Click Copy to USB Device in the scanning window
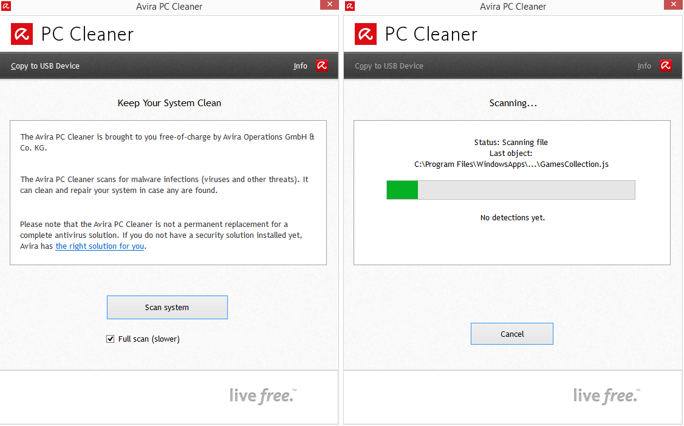Viewport: 684px width, 426px height. [x=389, y=66]
